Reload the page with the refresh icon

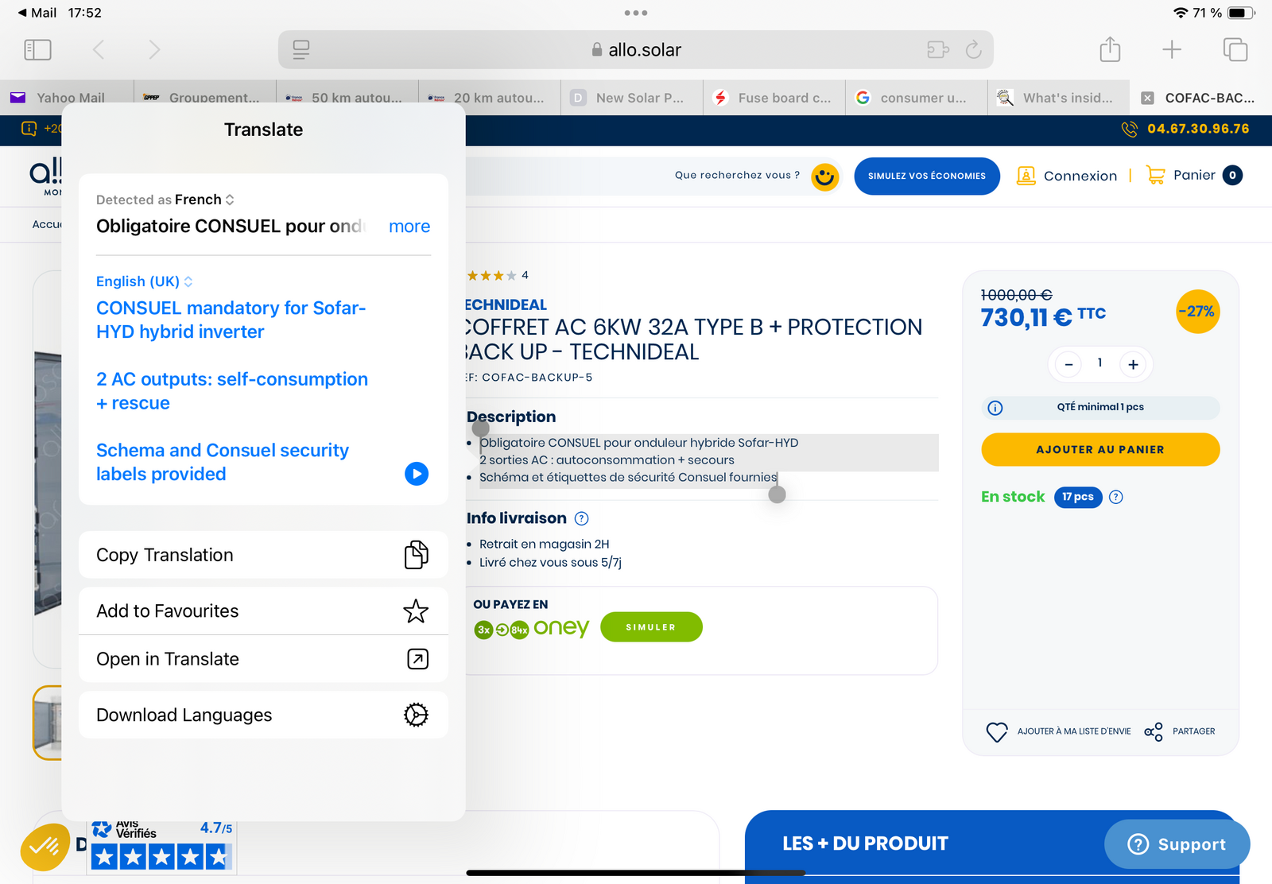pos(973,50)
